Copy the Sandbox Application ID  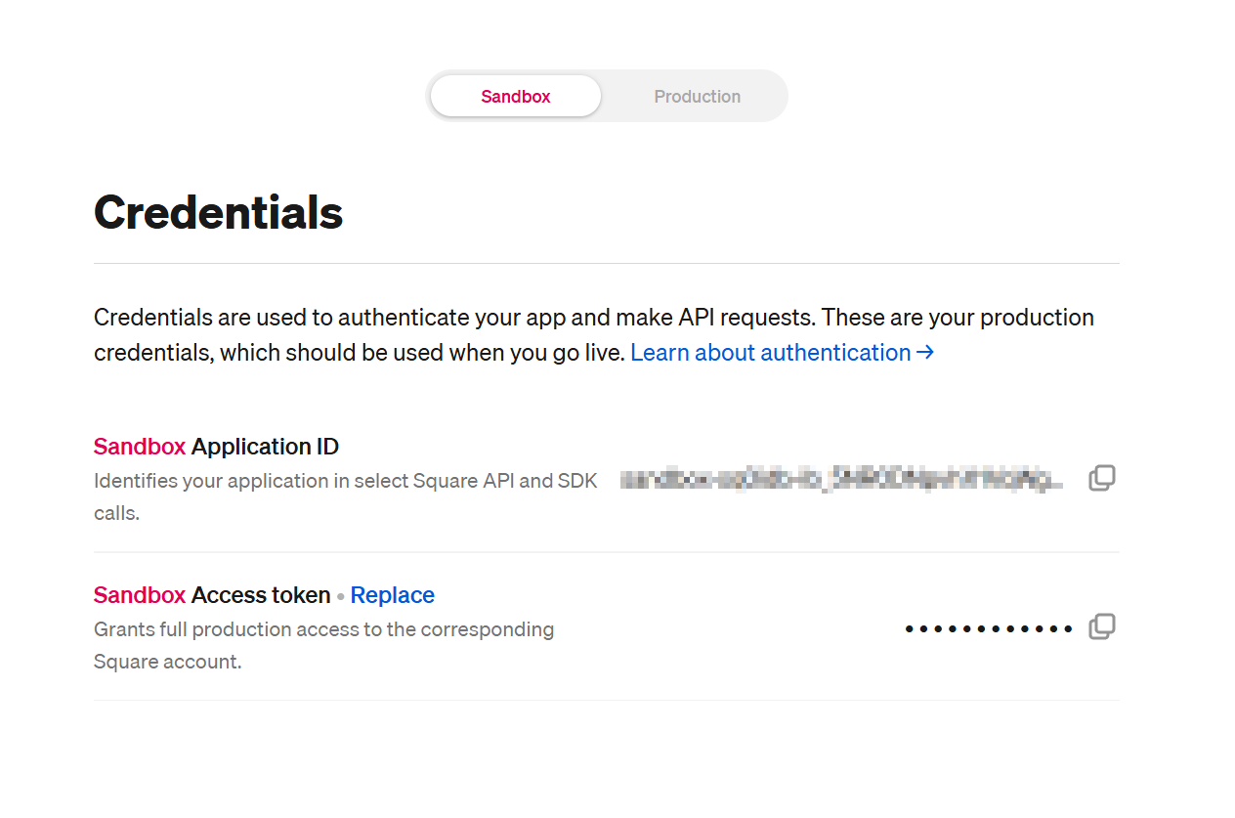pos(1102,478)
